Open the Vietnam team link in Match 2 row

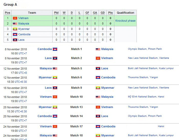107,58
